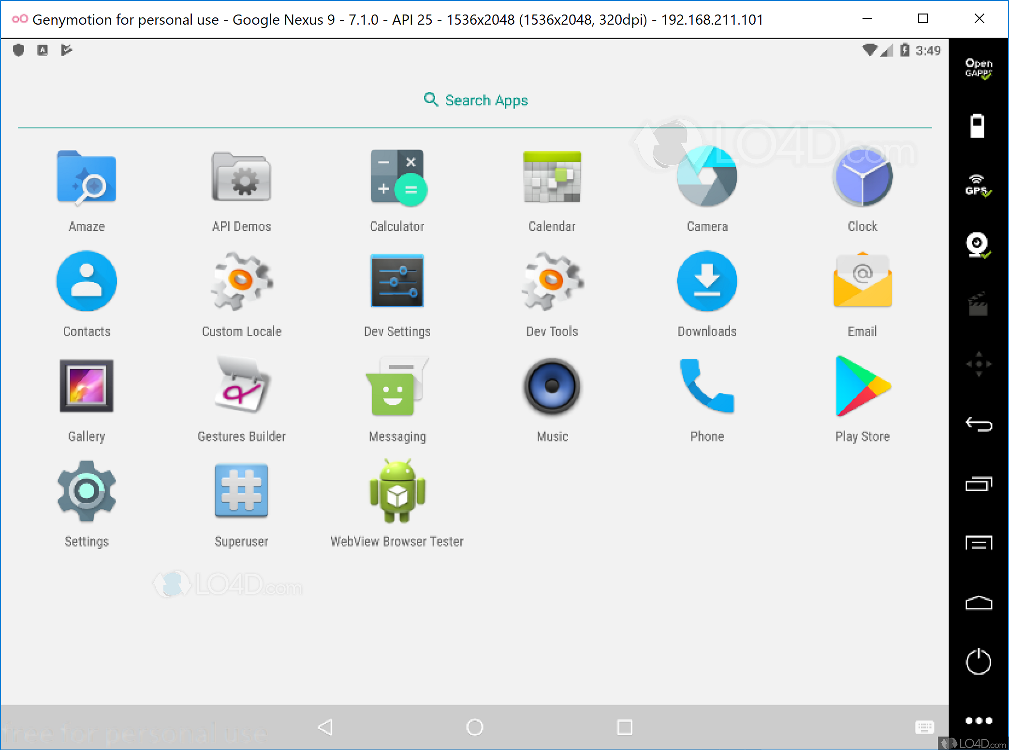Image resolution: width=1009 pixels, height=750 pixels.
Task: Expand the three-dots more options
Action: tap(978, 721)
